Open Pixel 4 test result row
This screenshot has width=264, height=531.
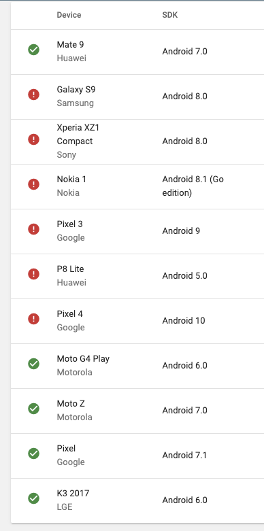pos(137,321)
